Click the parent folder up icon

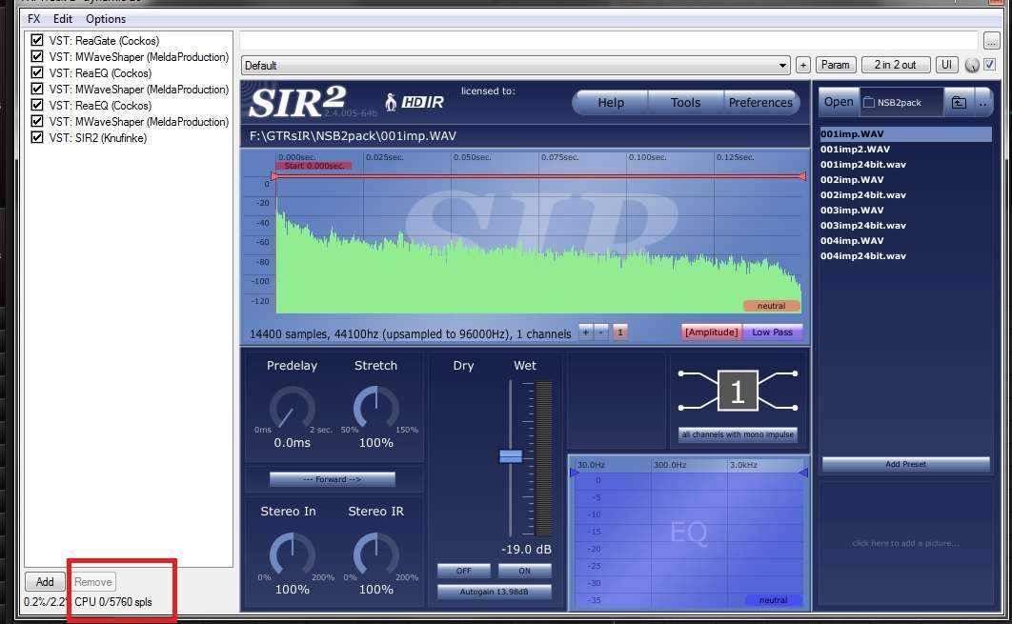coord(959,102)
